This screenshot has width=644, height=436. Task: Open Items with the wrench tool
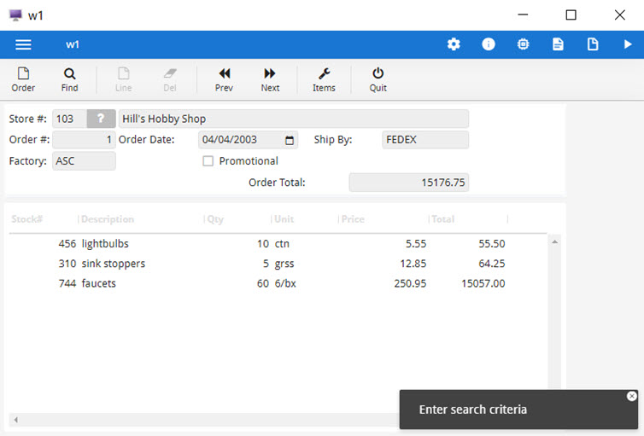(324, 79)
